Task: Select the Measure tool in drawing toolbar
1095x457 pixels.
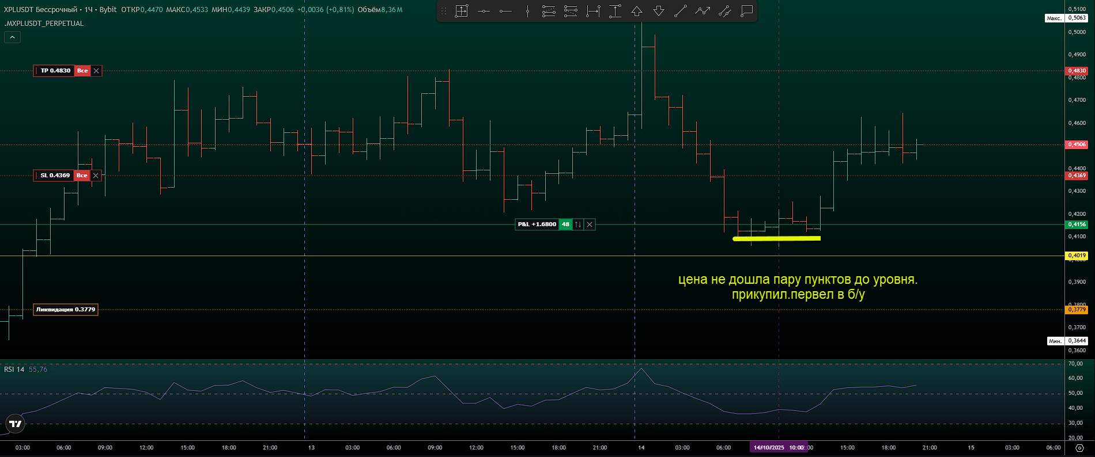Action: pos(462,11)
